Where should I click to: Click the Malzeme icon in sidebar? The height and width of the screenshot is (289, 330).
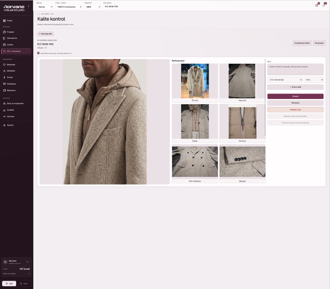coord(4,90)
